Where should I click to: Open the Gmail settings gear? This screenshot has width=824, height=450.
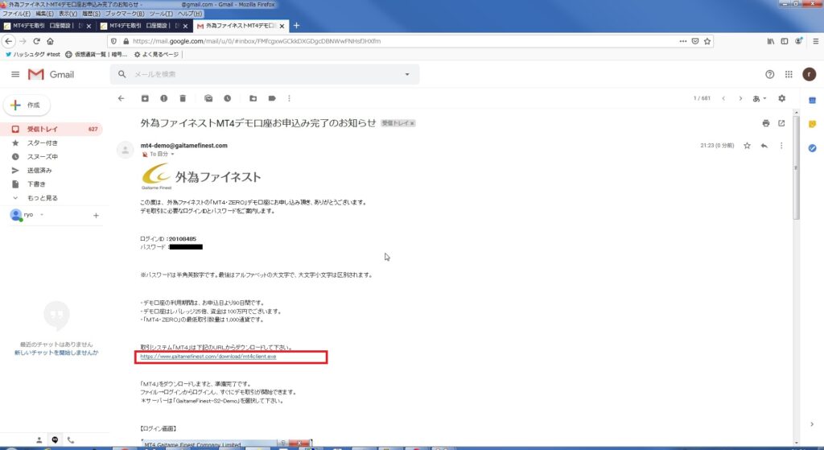click(x=782, y=98)
